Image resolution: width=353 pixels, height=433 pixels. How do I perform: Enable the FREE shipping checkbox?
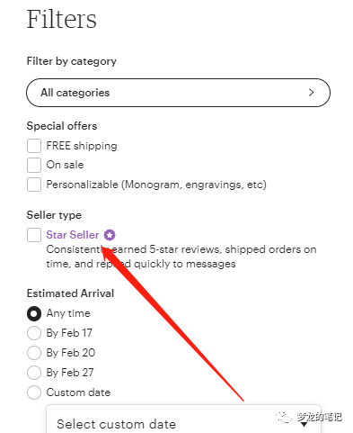tap(34, 146)
